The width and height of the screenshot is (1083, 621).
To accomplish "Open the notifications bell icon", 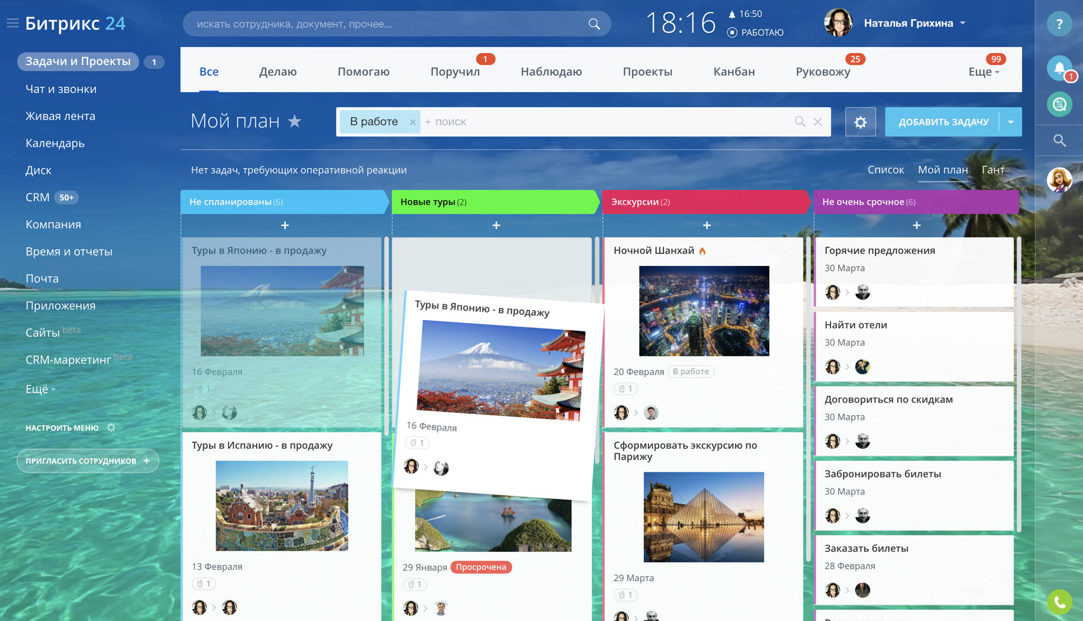I will point(1059,68).
